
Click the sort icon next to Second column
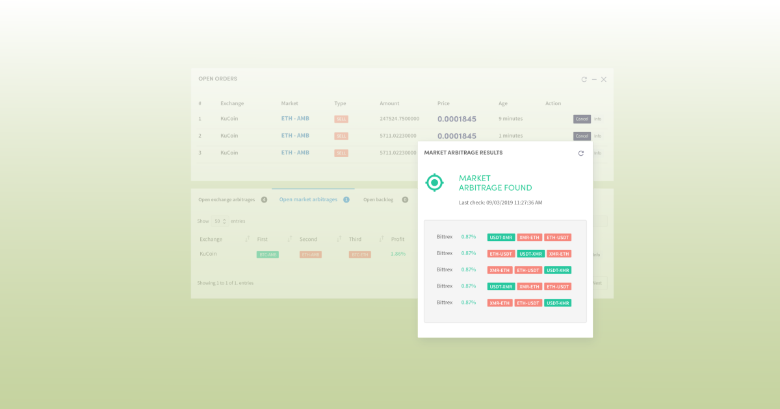coord(338,238)
